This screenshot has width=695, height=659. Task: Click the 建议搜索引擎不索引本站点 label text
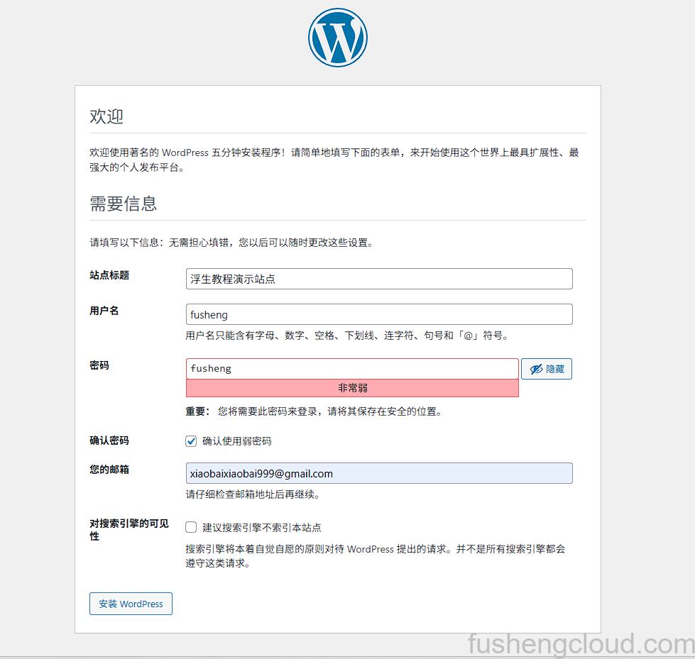261,528
